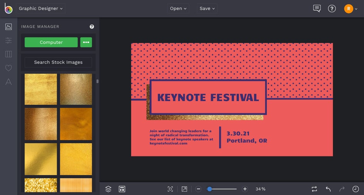Open the Edit sliders sidebar icon
364x195 pixels.
8,40
